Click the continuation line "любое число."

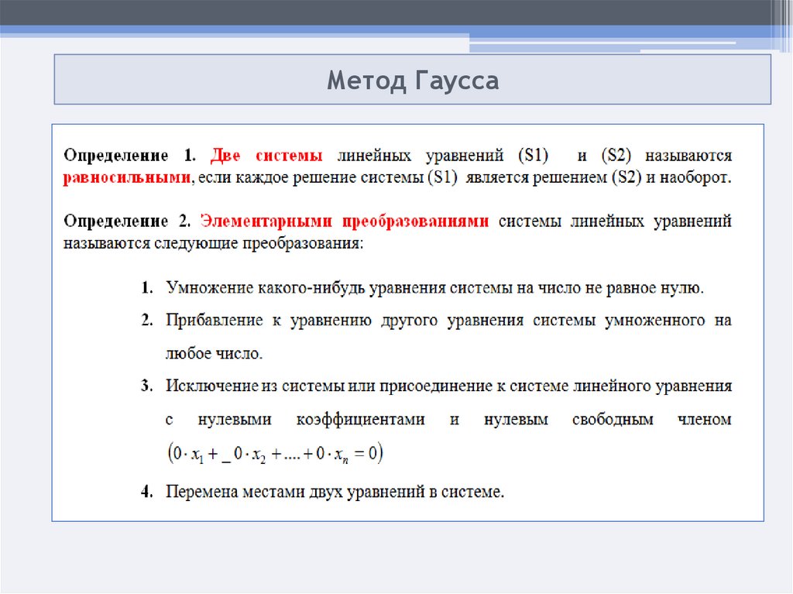pyautogui.click(x=215, y=354)
